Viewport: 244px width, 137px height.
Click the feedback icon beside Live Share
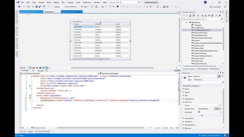pyautogui.click(x=225, y=7)
